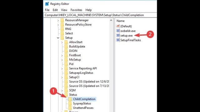Open the Favorites menu
Viewport: 200px width, 112px height.
click(76, 10)
